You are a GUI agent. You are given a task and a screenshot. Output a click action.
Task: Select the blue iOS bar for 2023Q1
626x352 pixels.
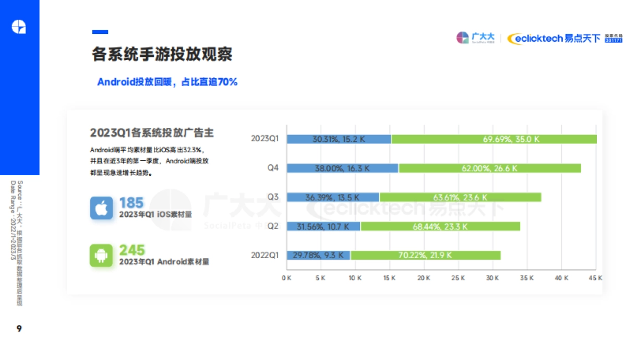click(x=339, y=139)
